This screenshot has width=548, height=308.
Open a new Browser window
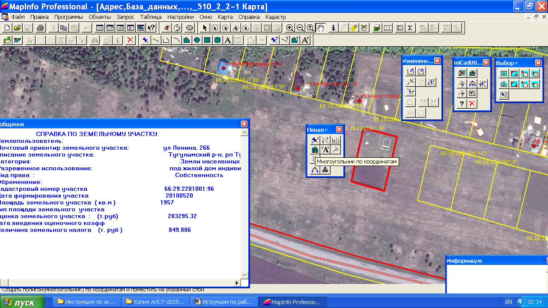(99, 28)
